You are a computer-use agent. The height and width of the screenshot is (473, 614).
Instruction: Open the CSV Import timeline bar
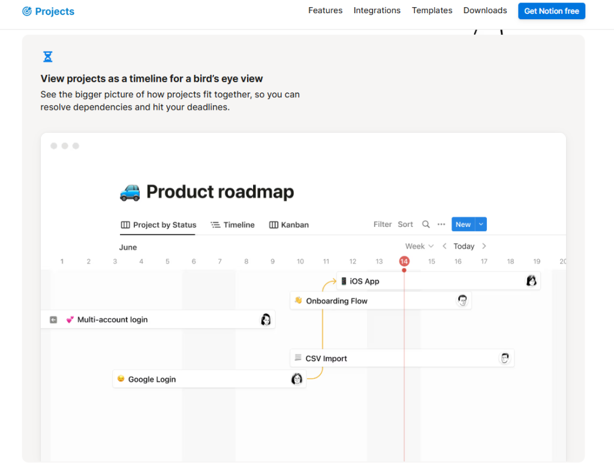coord(402,358)
